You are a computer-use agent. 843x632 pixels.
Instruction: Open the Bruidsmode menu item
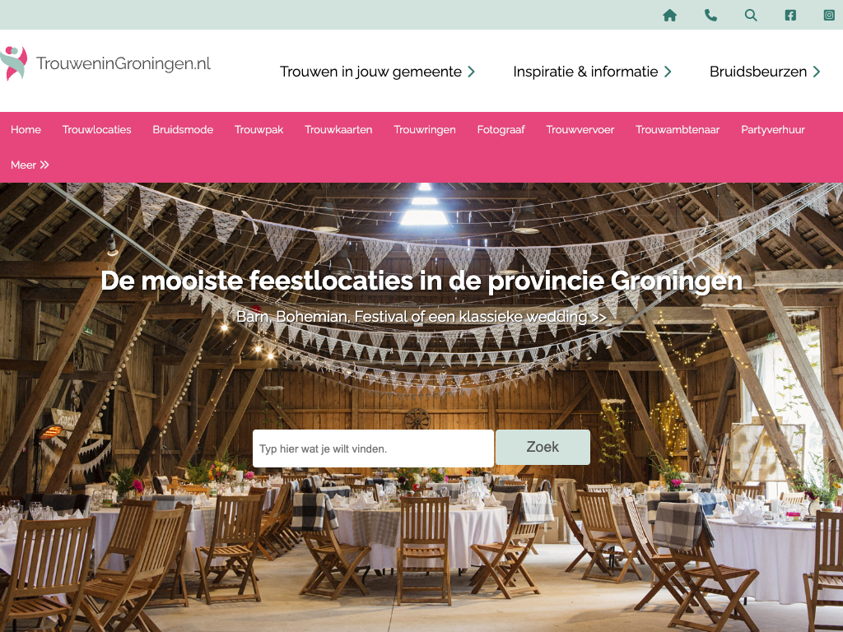click(x=183, y=129)
